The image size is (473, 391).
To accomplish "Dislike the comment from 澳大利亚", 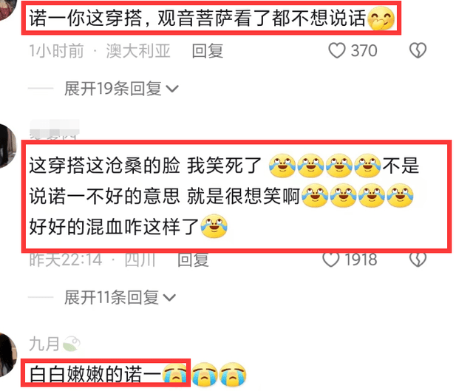I will coord(418,50).
